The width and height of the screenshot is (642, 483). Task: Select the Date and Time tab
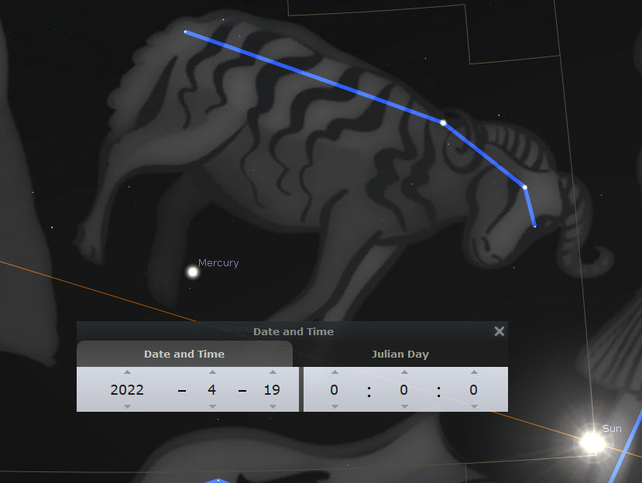184,354
